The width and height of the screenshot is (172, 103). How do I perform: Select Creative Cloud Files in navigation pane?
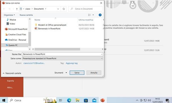click(16, 35)
